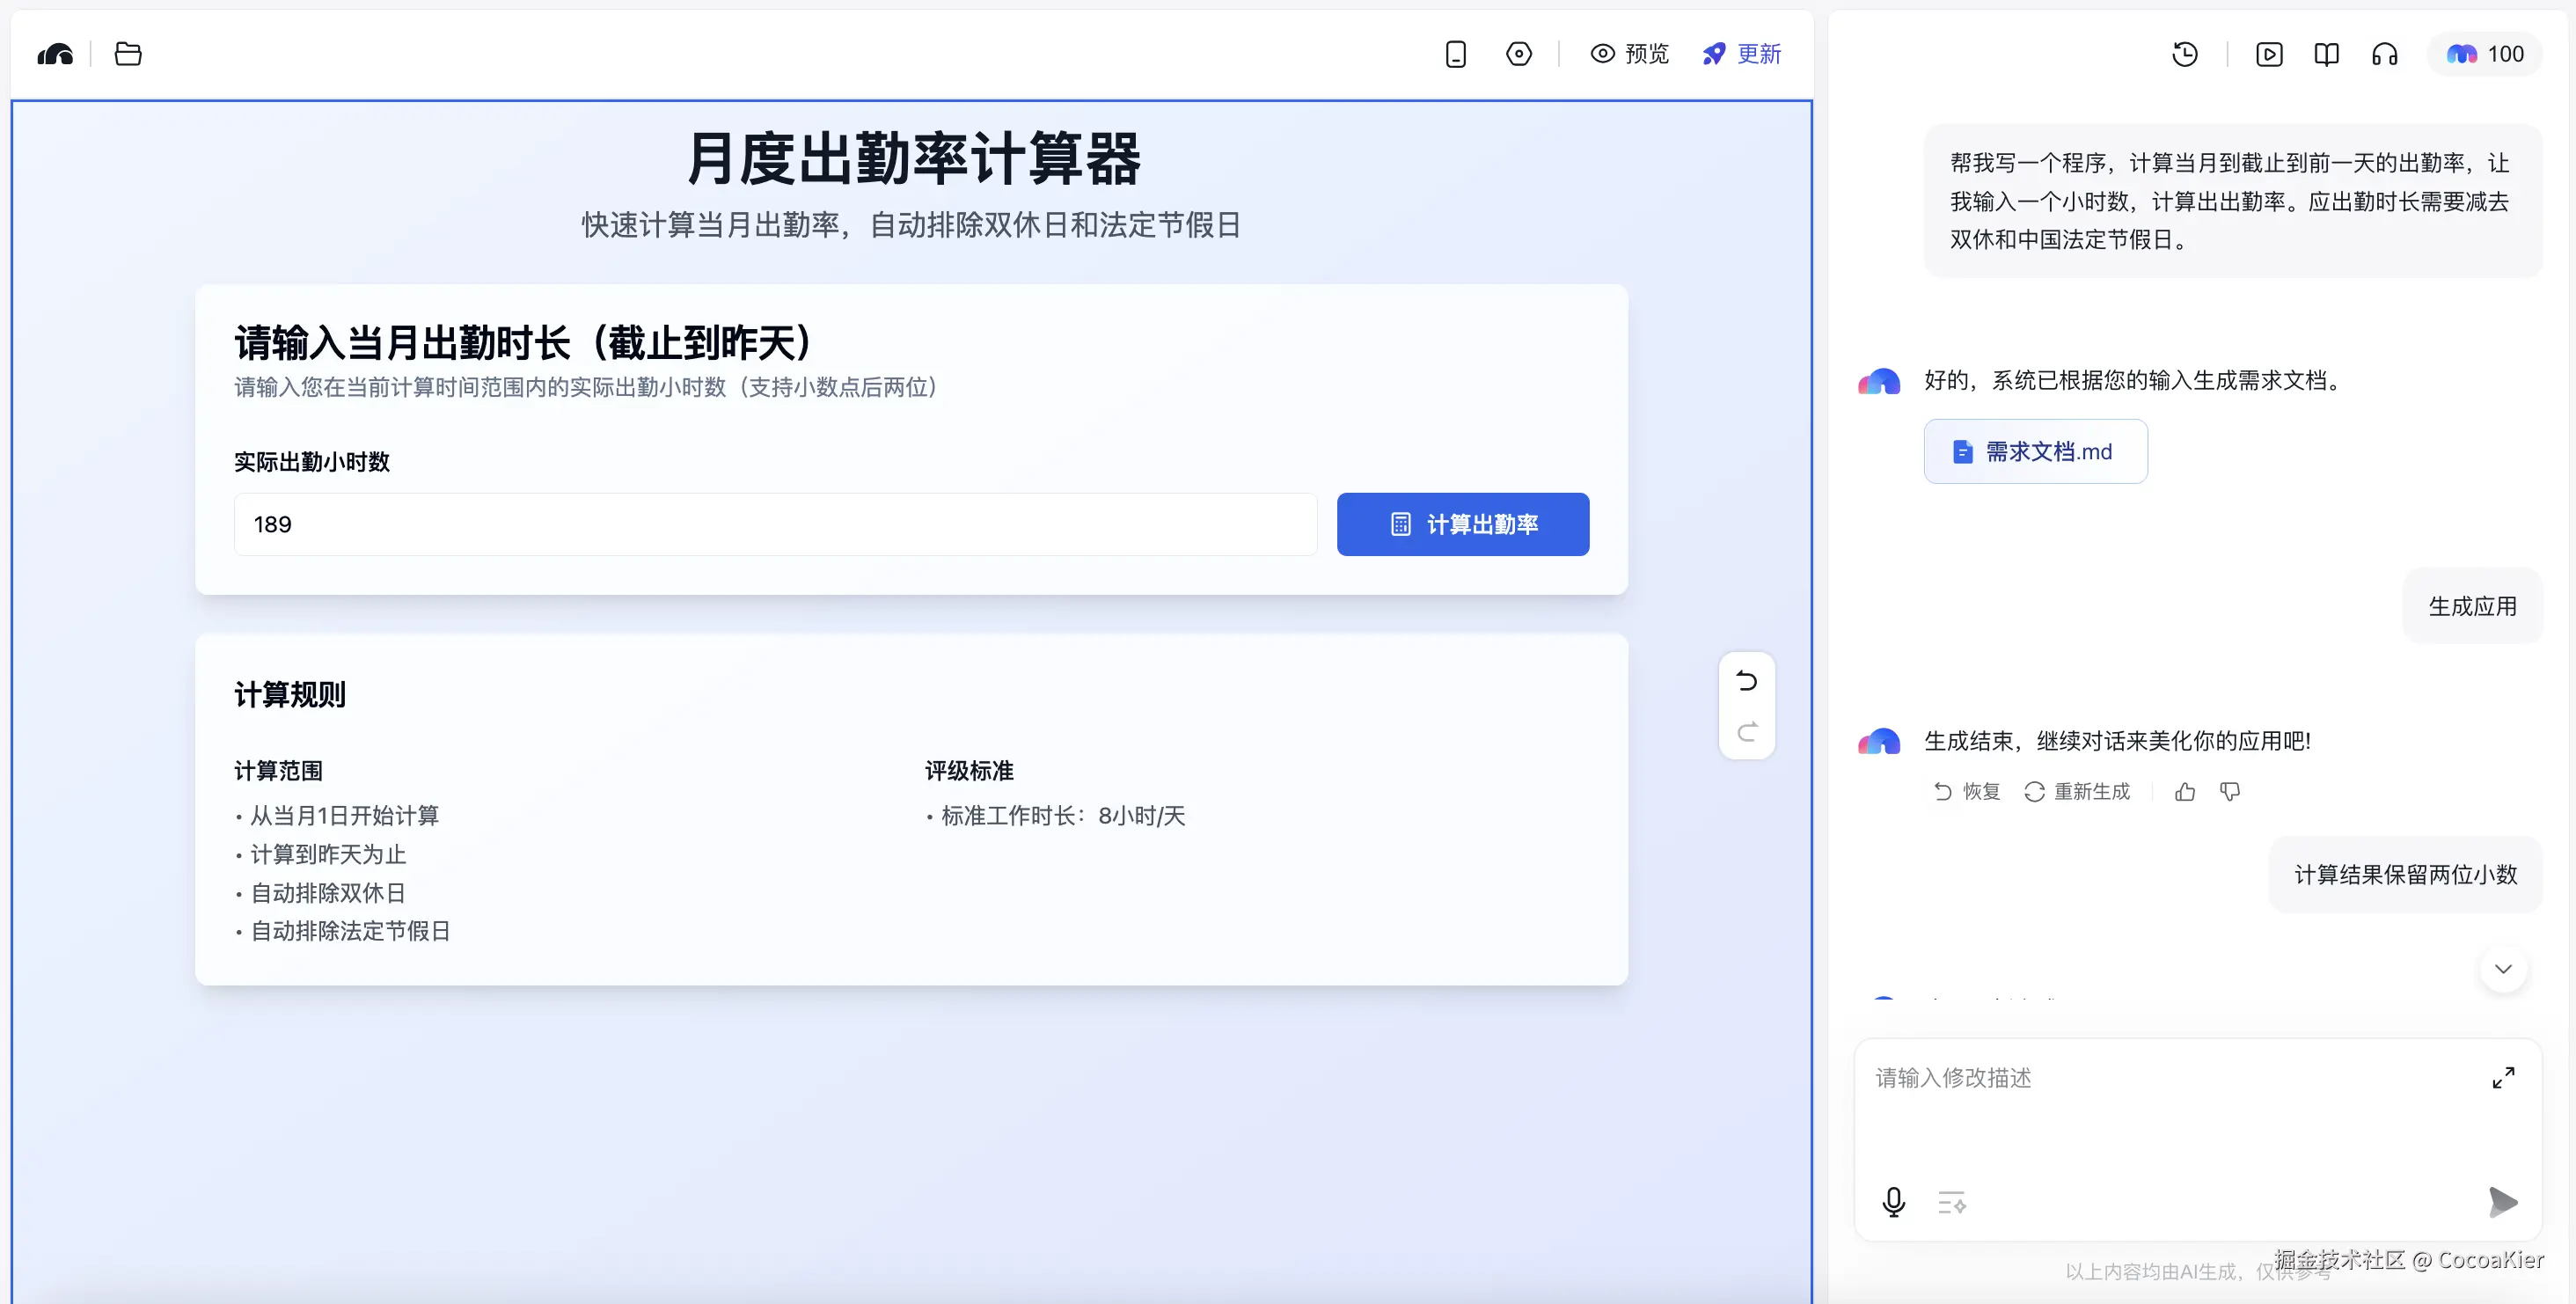Switch to mobile preview icon

(1455, 54)
